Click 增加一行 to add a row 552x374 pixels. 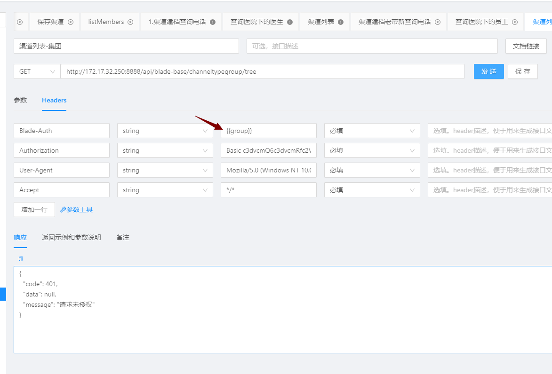[34, 210]
